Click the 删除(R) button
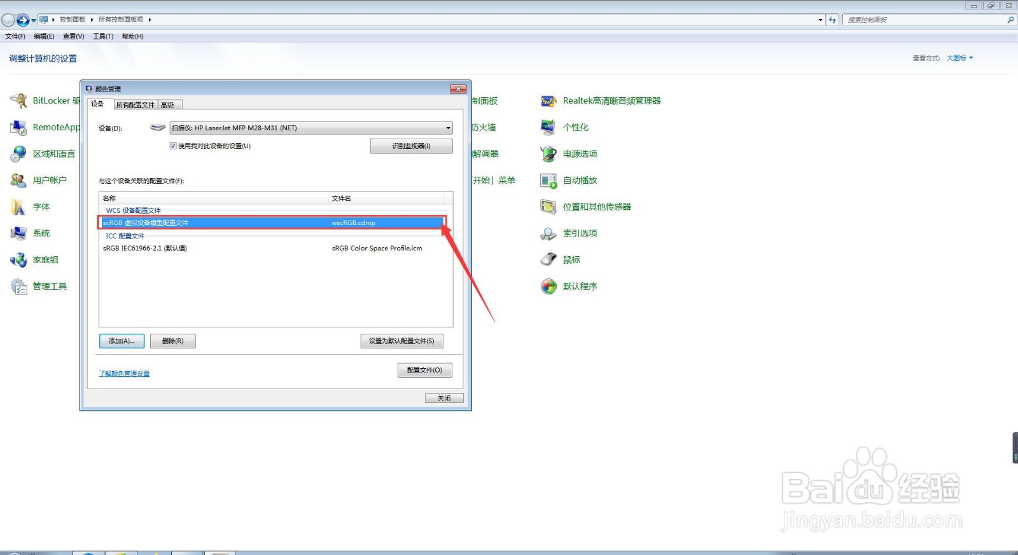 click(172, 341)
